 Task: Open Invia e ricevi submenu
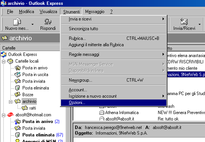click(113, 19)
